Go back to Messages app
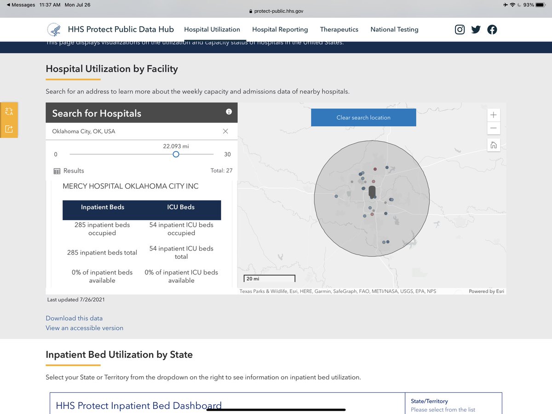552x414 pixels. tap(21, 5)
